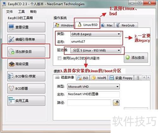
Task: Click the 添加新条目 sidebar button
Action: [x=26, y=52]
